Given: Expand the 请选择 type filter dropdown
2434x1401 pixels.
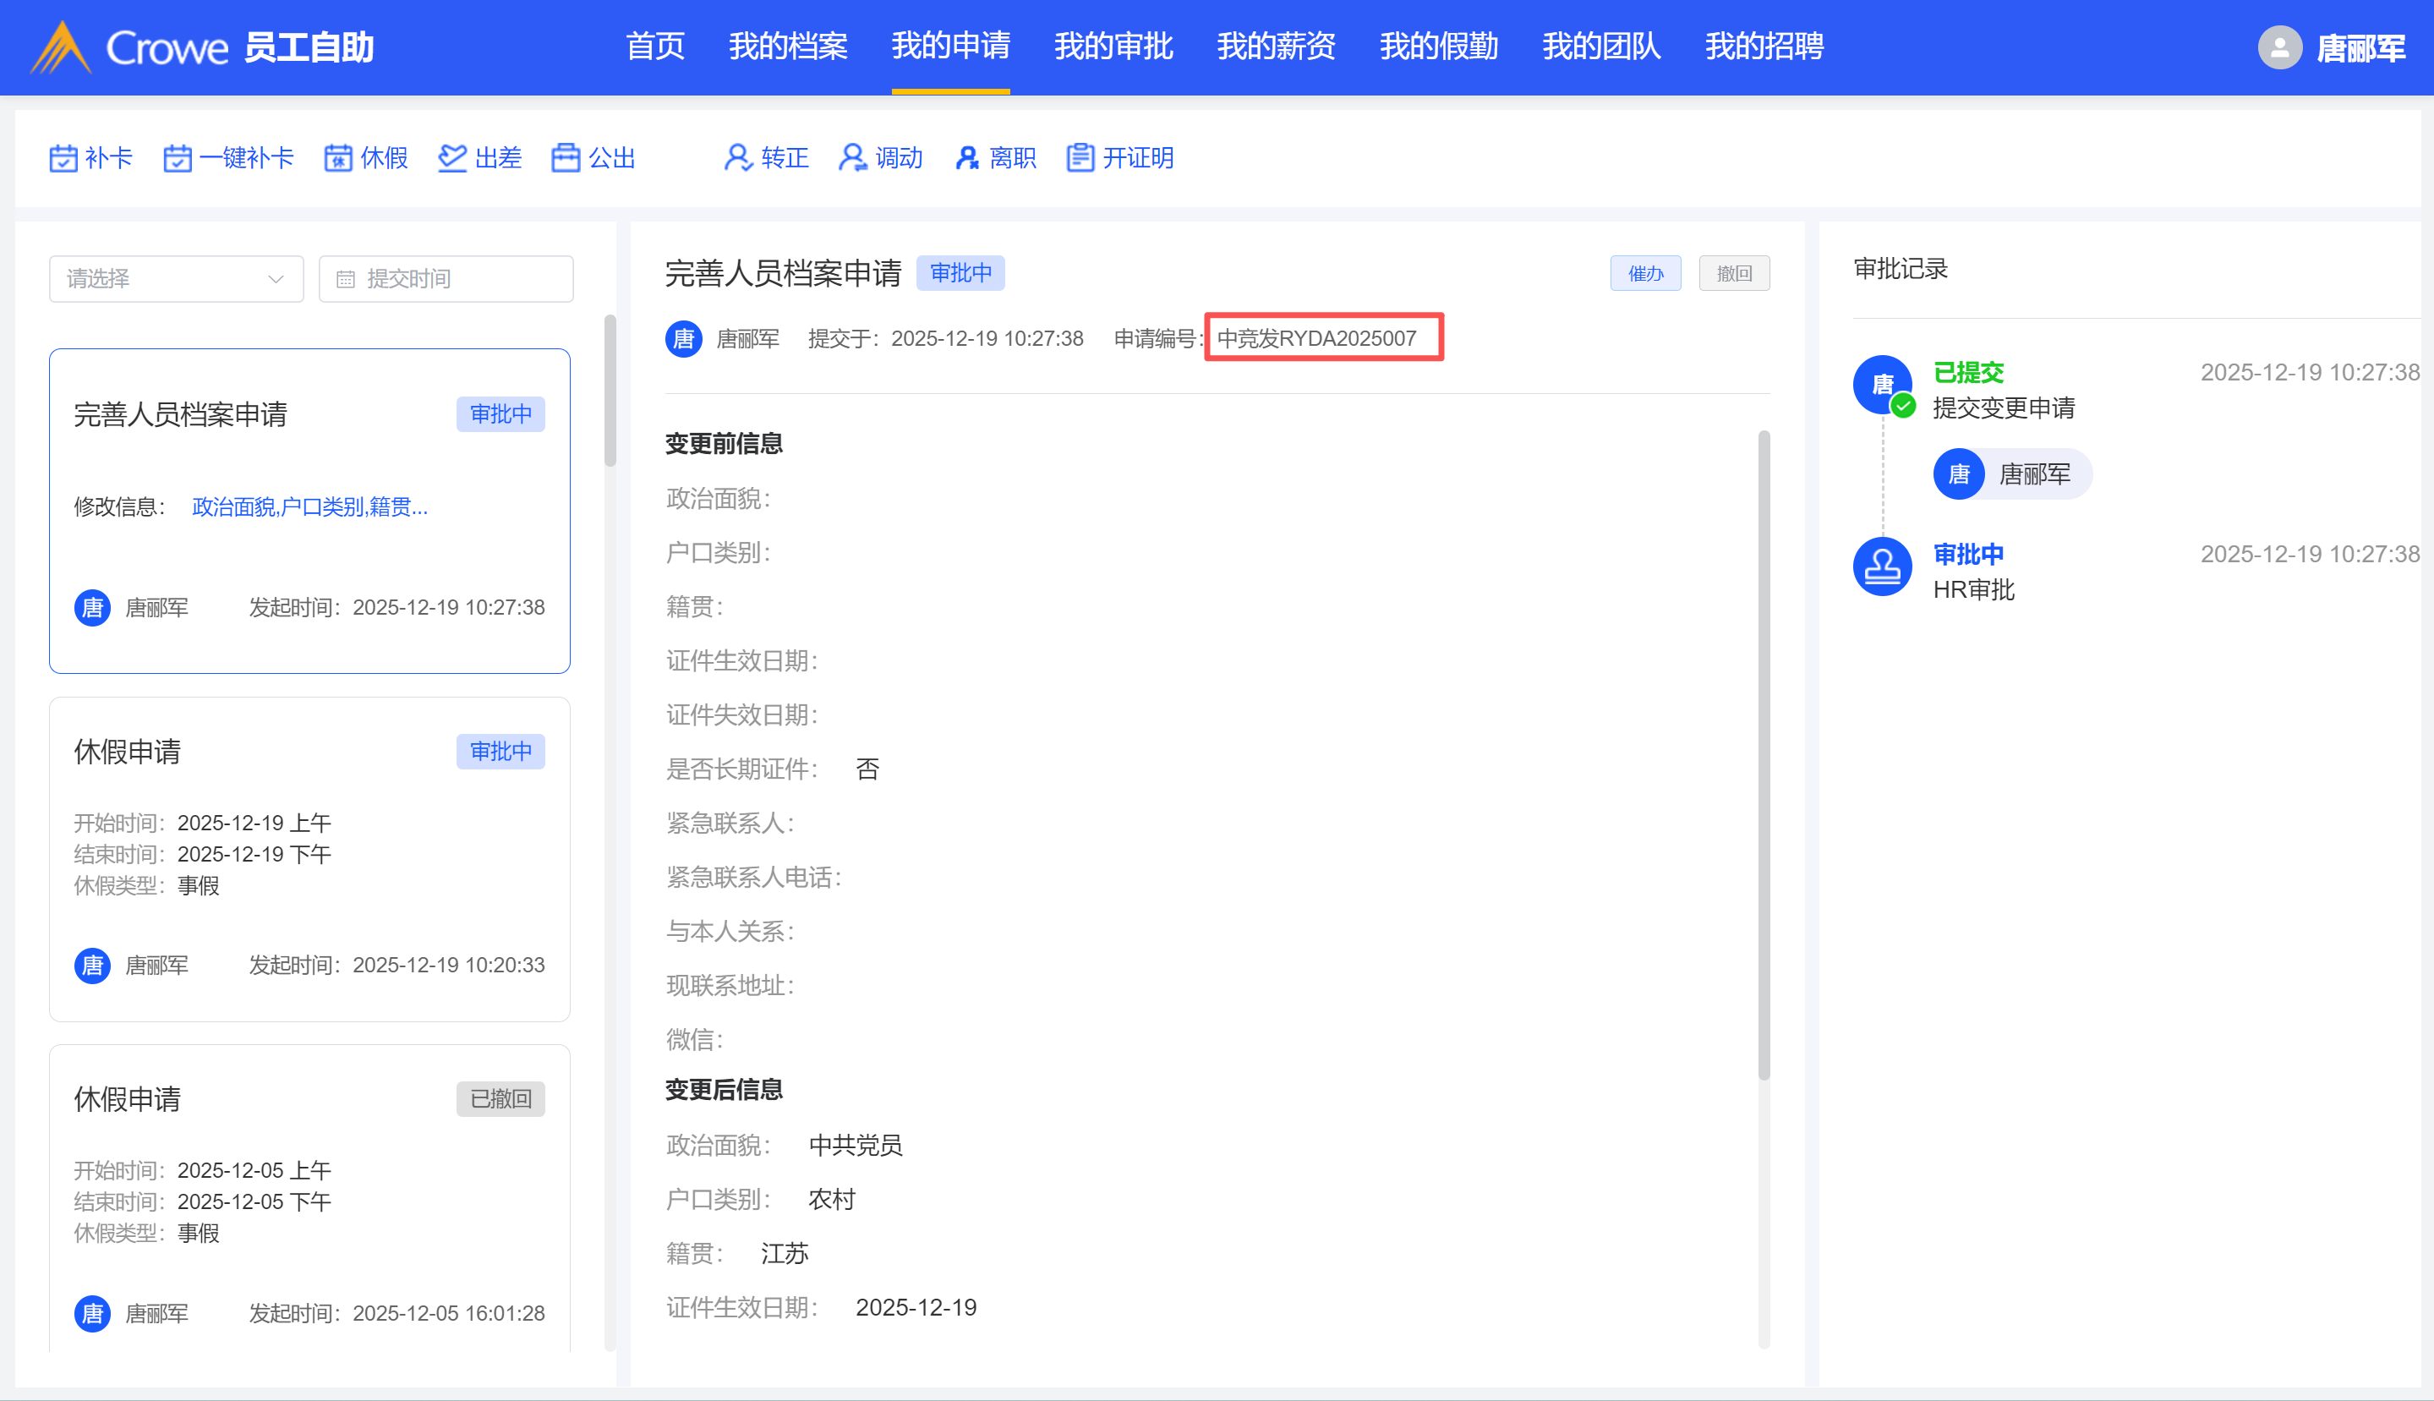Looking at the screenshot, I should pyautogui.click(x=176, y=279).
